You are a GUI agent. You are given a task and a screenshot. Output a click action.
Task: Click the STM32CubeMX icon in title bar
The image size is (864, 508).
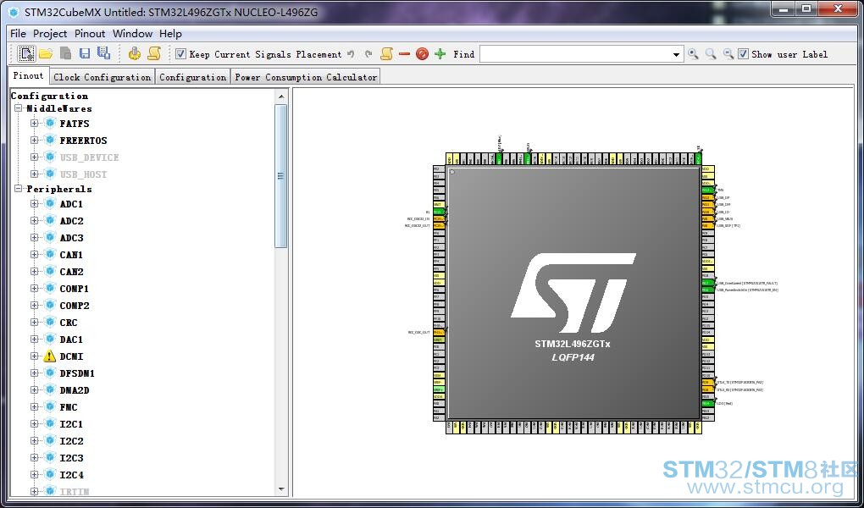[14, 12]
